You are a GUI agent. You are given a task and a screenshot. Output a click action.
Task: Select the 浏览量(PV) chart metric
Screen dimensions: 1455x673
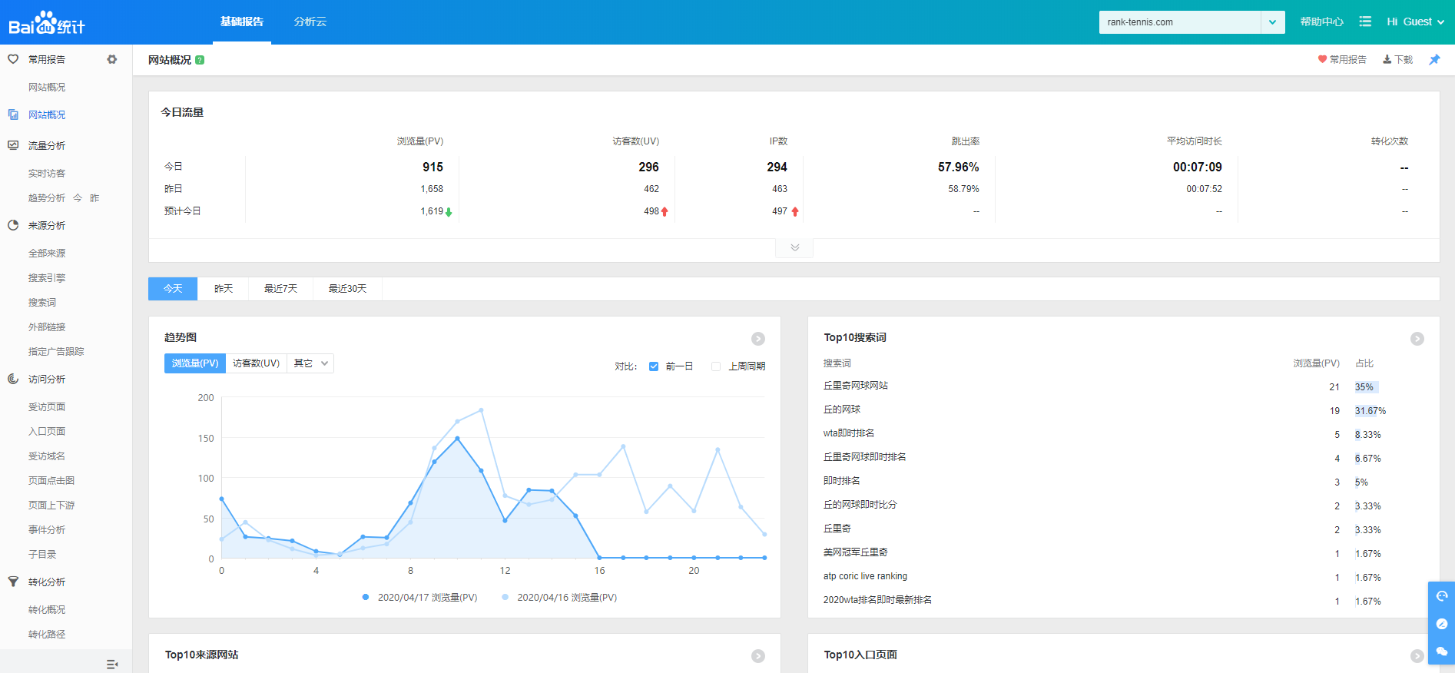tap(195, 363)
